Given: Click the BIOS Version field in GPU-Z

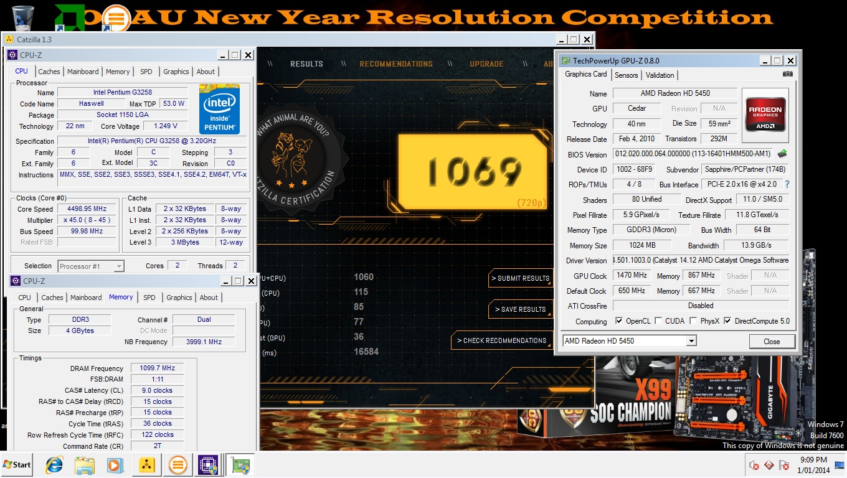Looking at the screenshot, I should (693, 154).
